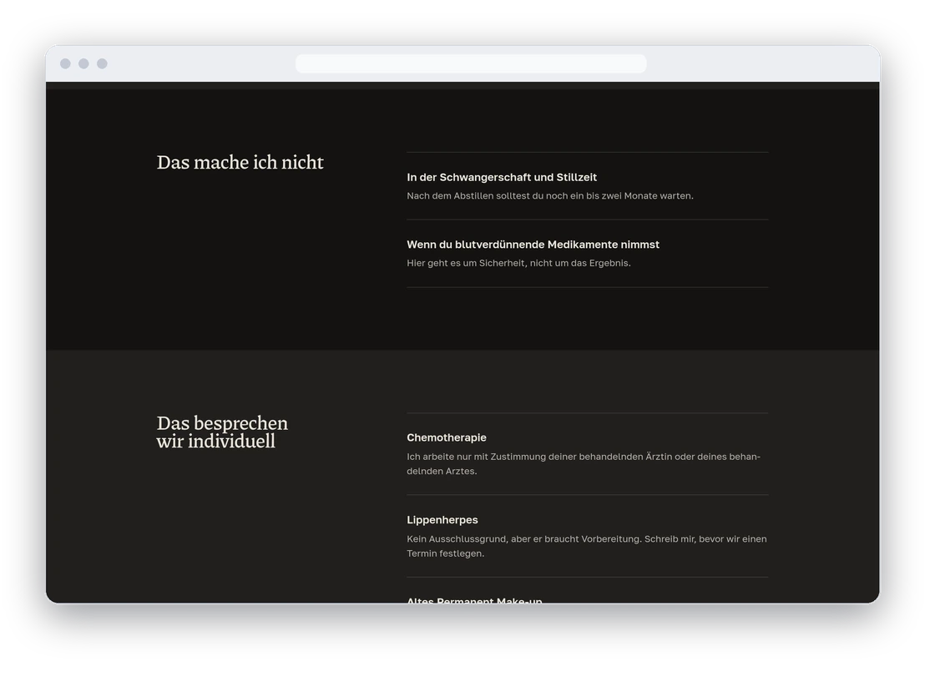
Task: Click text "Kein Ausschlussgrund, aber er braucht Vorbereitung"
Action: coord(523,539)
